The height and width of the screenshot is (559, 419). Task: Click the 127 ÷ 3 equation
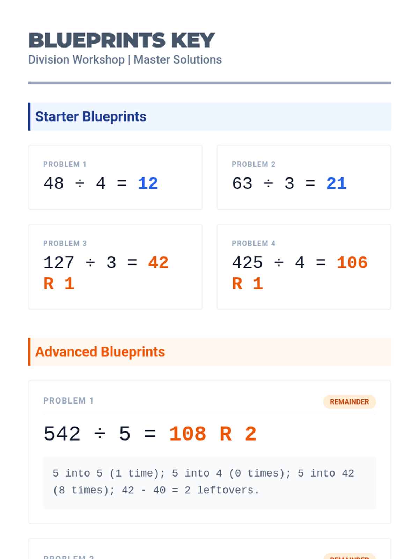tap(90, 263)
